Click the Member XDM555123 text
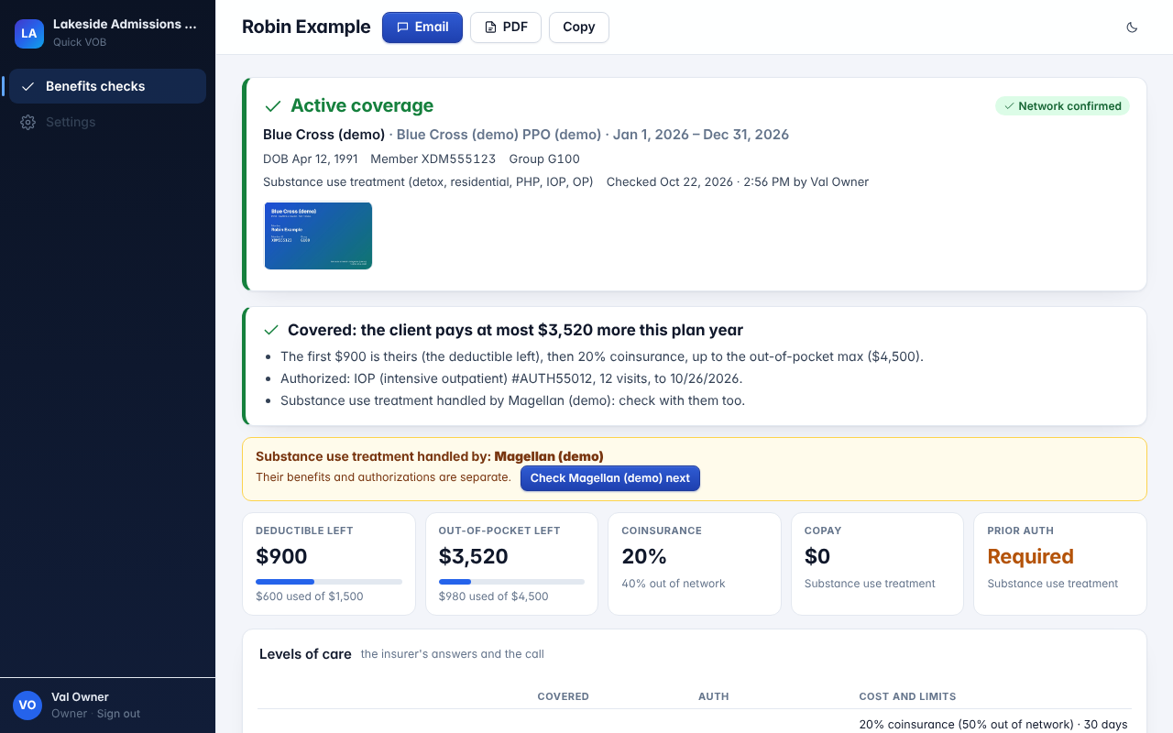The image size is (1173, 733). pos(433,159)
